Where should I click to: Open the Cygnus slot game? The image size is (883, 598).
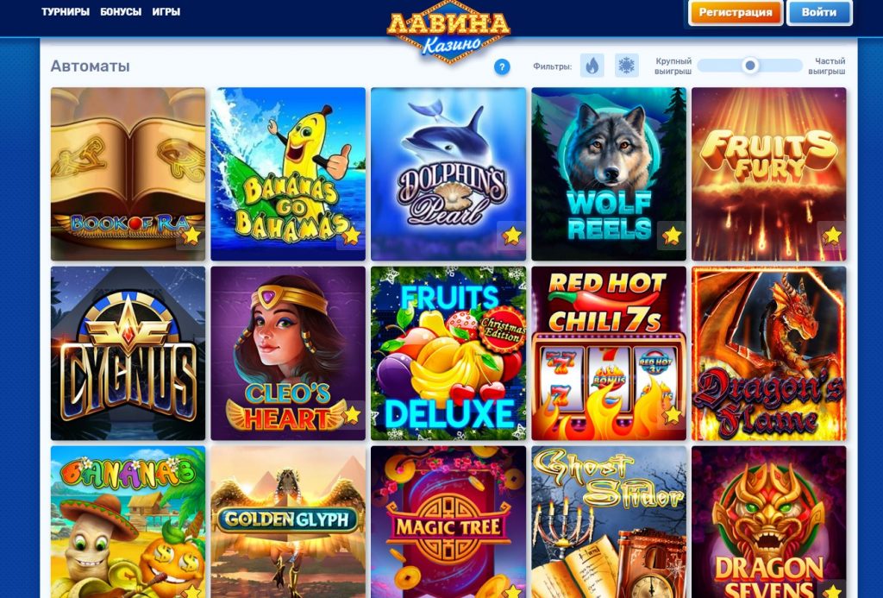pos(128,354)
